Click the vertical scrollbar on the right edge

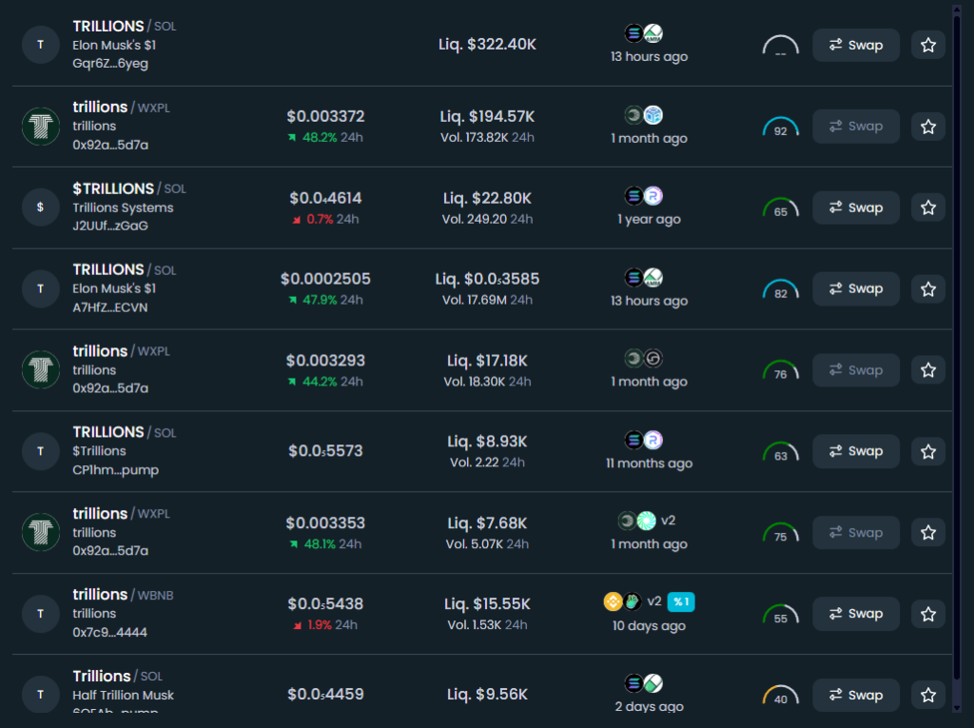tap(958, 362)
